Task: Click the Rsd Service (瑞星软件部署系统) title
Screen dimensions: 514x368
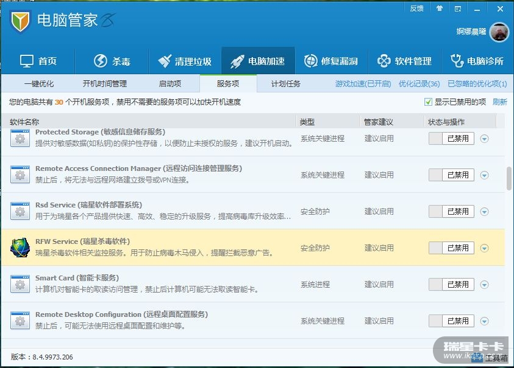Action: coord(88,205)
